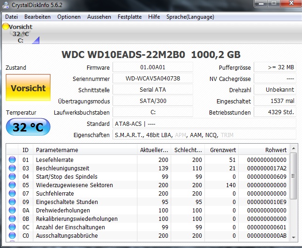Click raw value 0000000000AB
The width and height of the screenshot is (302, 248).
click(267, 235)
